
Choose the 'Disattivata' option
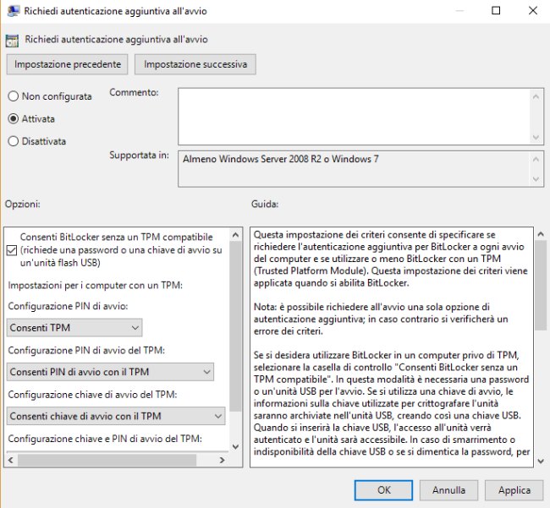[13, 141]
